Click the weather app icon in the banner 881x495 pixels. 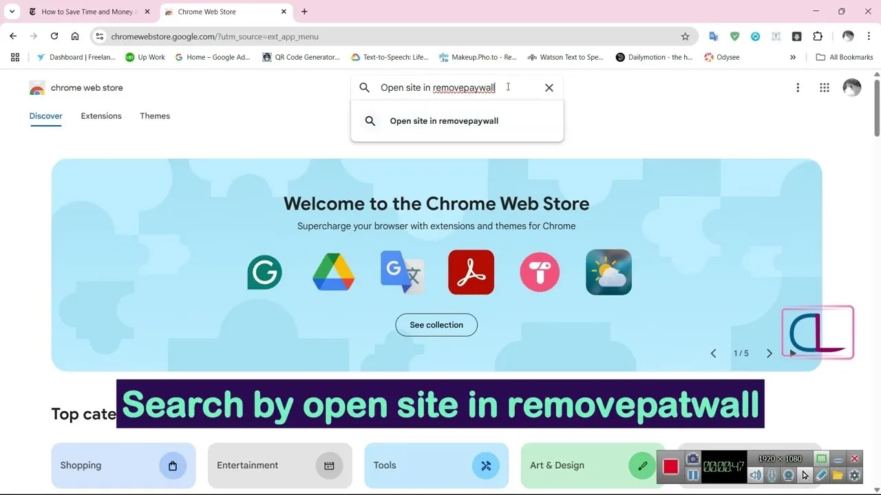(608, 272)
